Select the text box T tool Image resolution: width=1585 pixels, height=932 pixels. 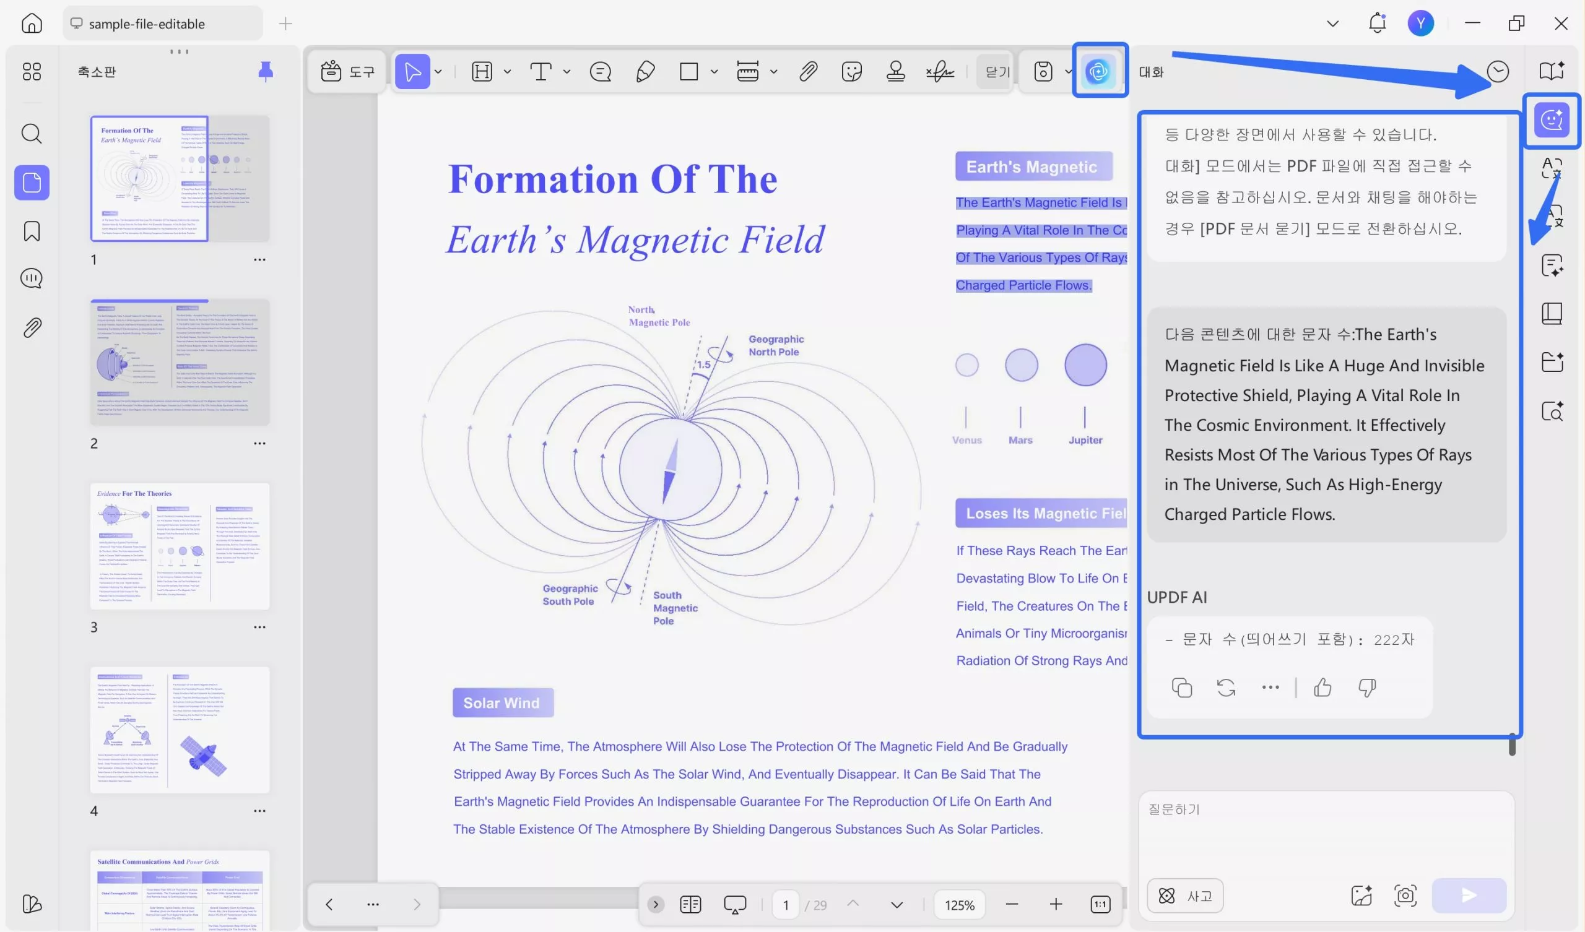click(541, 72)
